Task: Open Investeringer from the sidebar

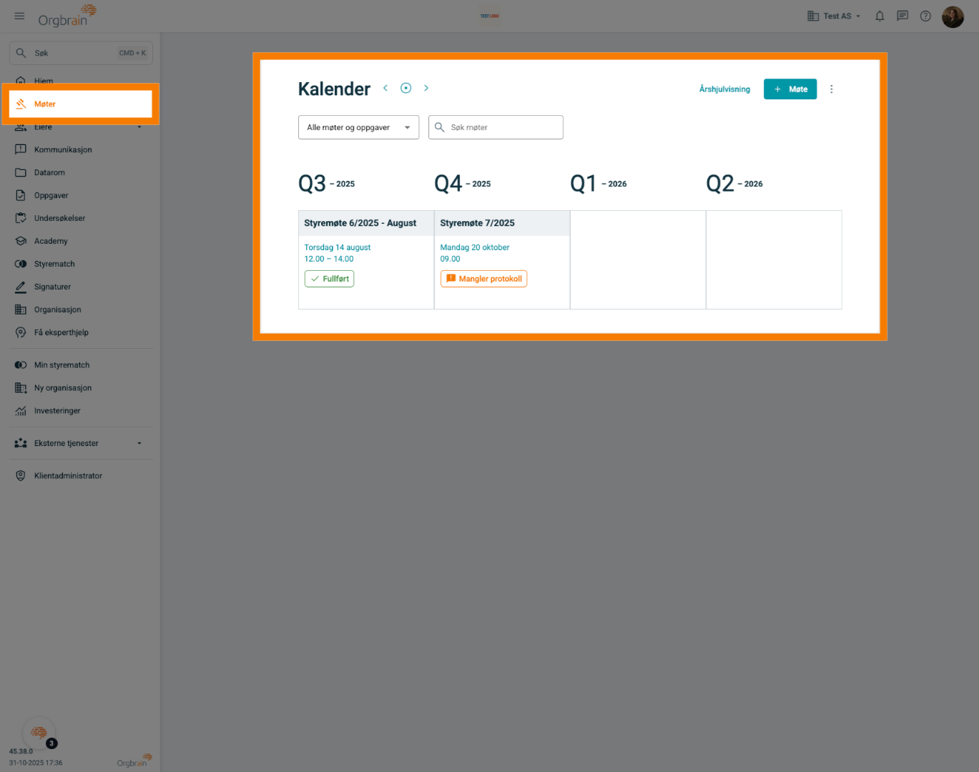Action: 80,411
